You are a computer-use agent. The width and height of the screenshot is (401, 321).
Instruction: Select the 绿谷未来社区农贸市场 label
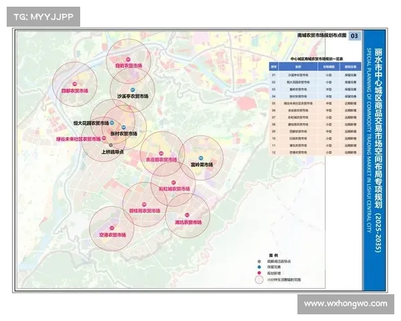coord(78,139)
